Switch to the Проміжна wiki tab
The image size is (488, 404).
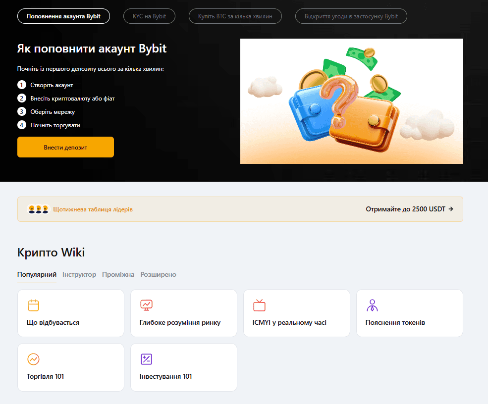(118, 275)
